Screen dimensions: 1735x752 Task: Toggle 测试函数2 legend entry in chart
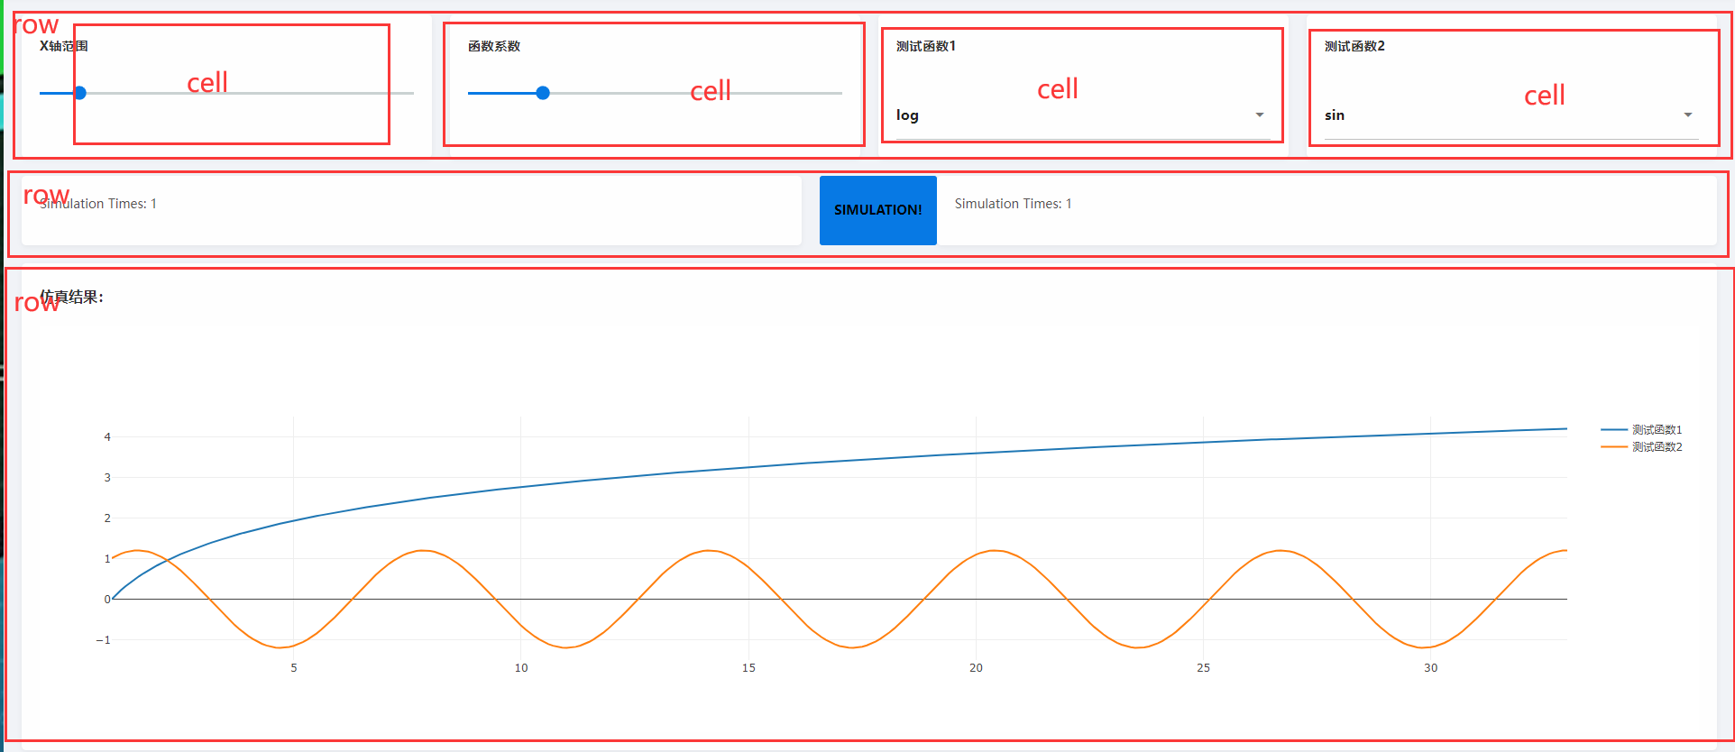click(1641, 447)
